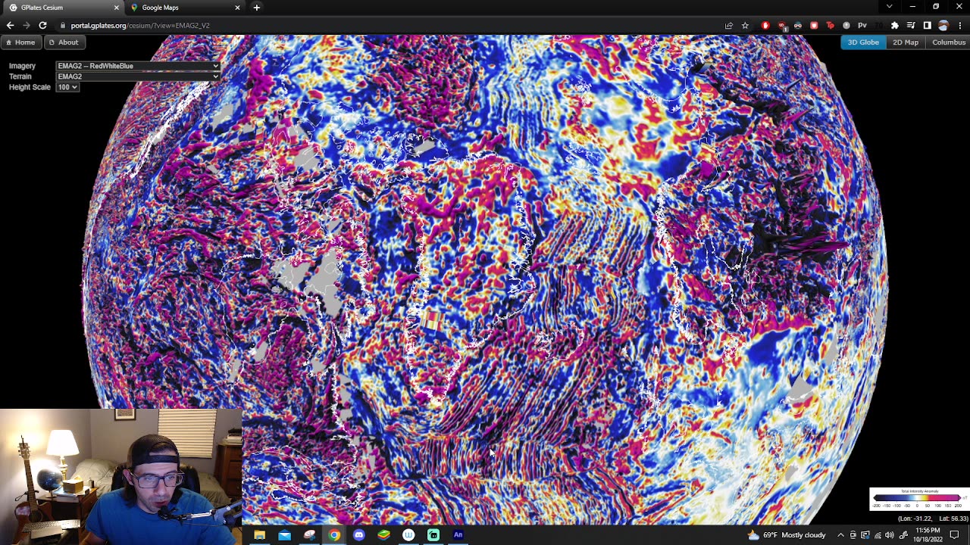Image resolution: width=970 pixels, height=545 pixels.
Task: Open the clock and calendar
Action: coord(928,535)
